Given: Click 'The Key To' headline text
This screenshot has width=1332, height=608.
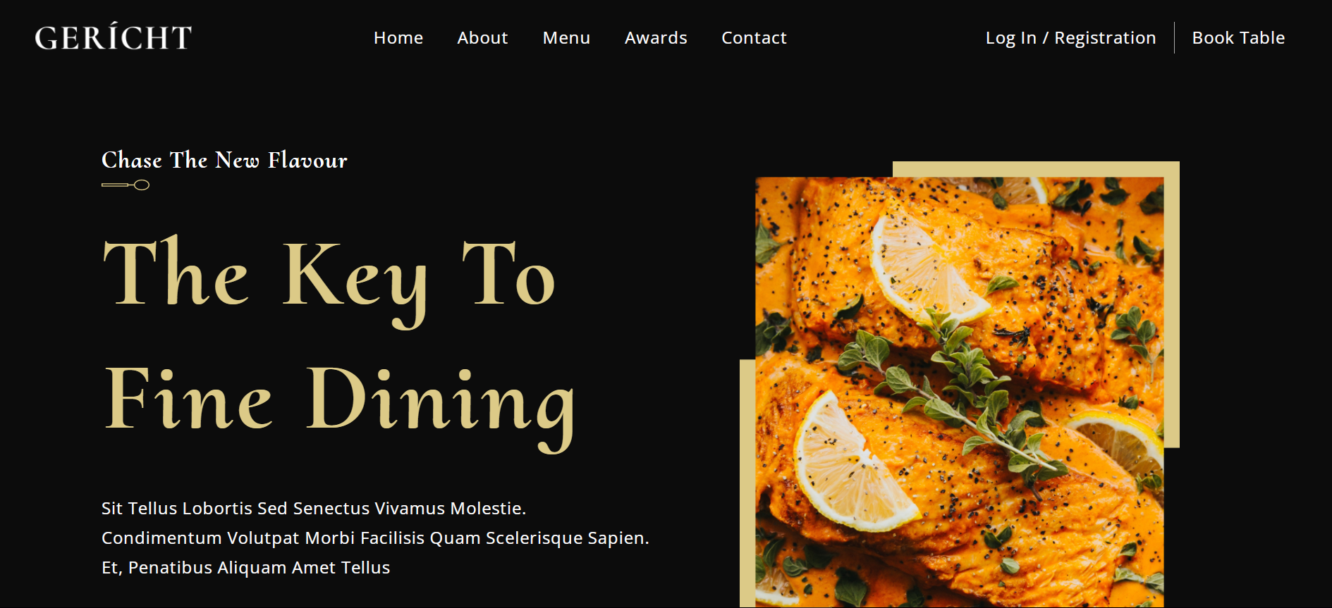Looking at the screenshot, I should pyautogui.click(x=329, y=278).
